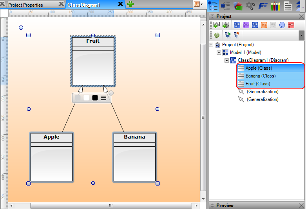This screenshot has width=306, height=209.
Task: Close the Project Properties tab
Action: pos(61,4)
